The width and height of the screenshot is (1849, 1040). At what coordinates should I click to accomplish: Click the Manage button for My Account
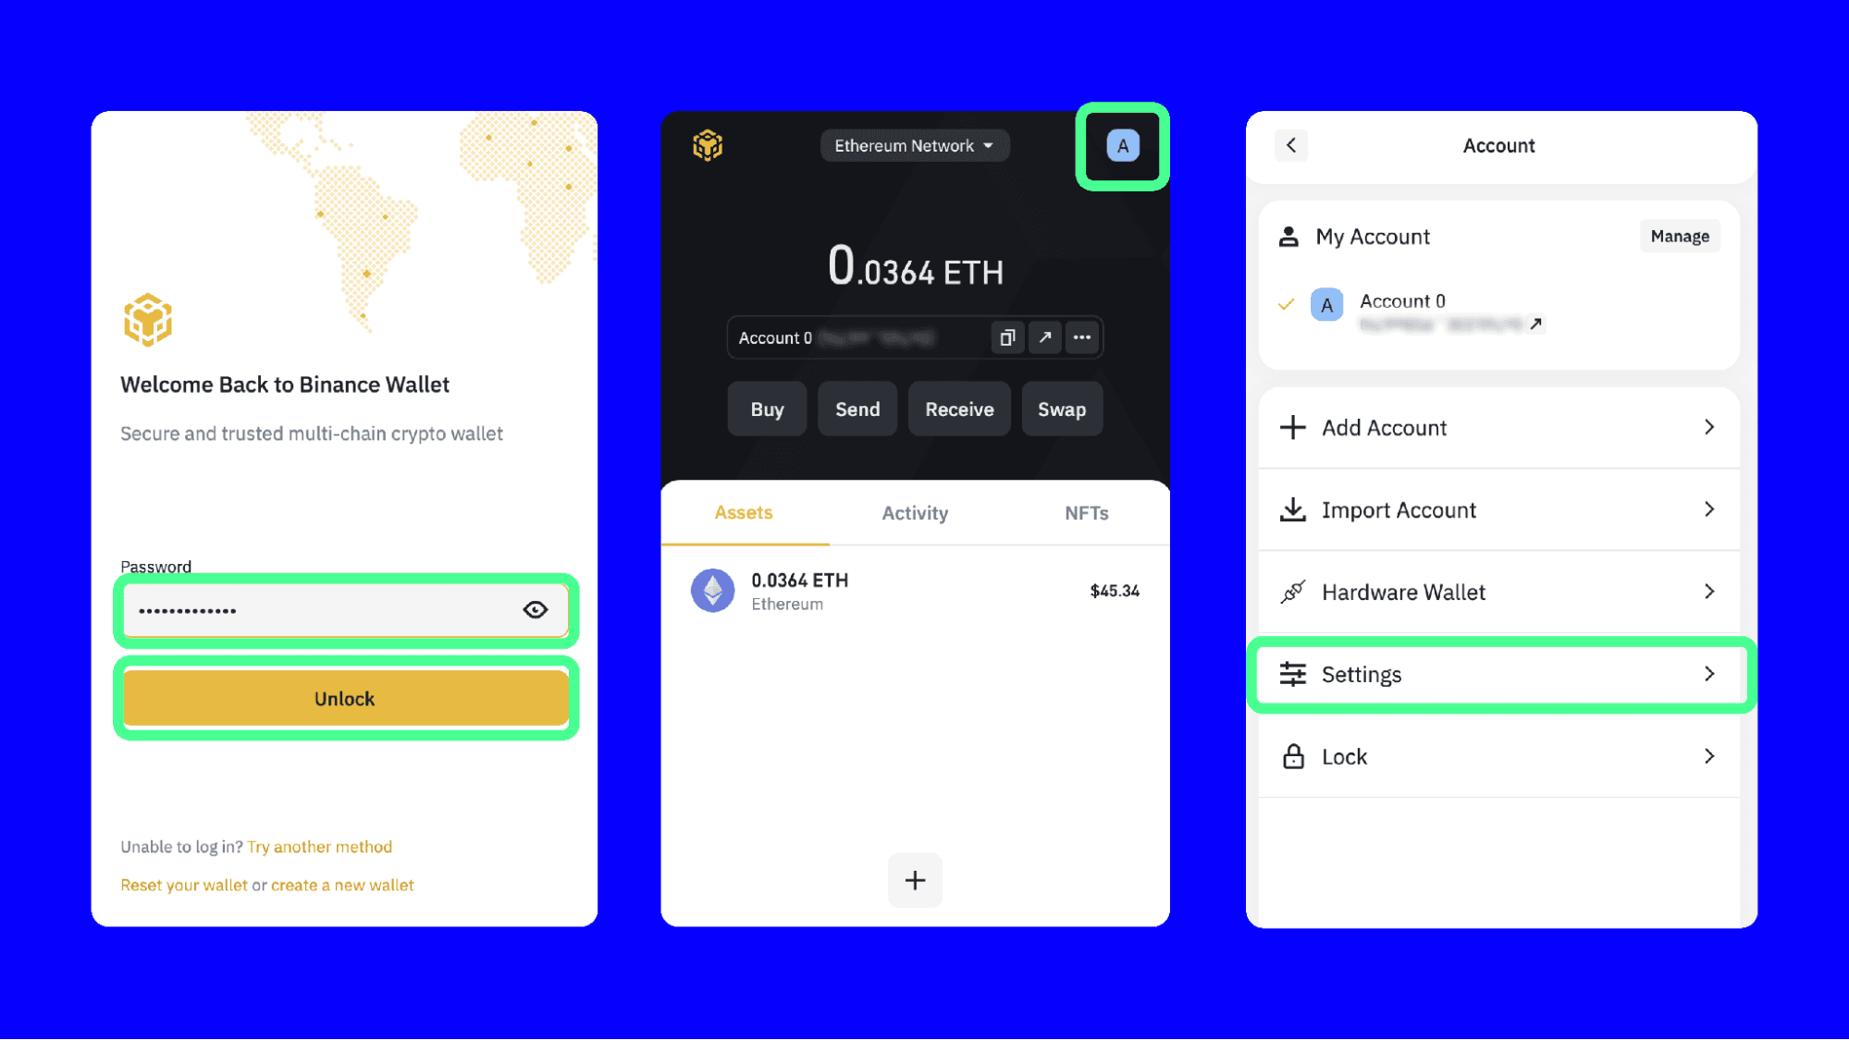(x=1678, y=235)
